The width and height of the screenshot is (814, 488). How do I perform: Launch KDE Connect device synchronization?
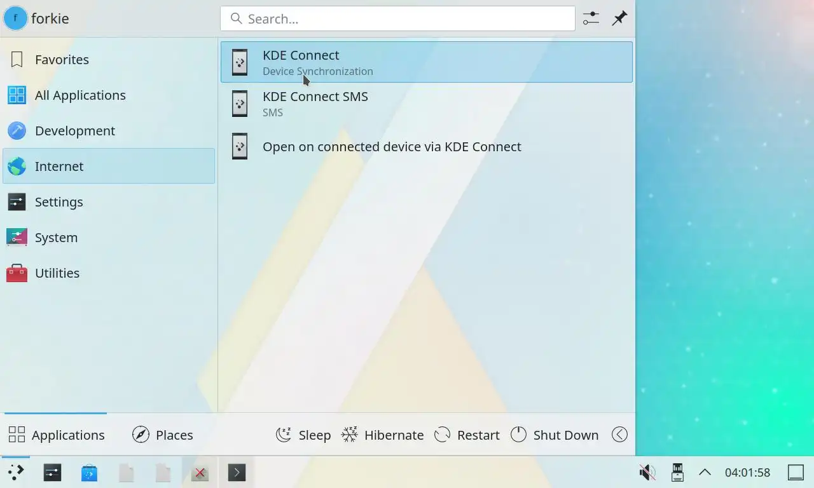427,62
